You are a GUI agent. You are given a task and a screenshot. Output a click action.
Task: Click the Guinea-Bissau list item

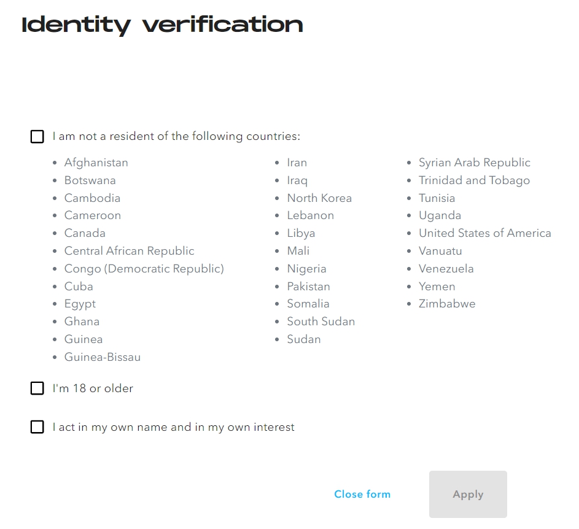(103, 357)
